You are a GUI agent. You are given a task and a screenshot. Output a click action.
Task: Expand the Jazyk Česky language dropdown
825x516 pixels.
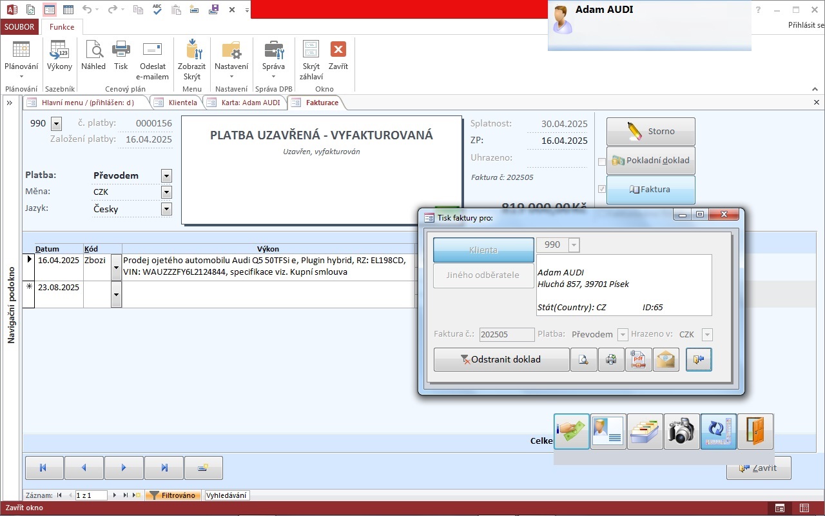pos(166,209)
